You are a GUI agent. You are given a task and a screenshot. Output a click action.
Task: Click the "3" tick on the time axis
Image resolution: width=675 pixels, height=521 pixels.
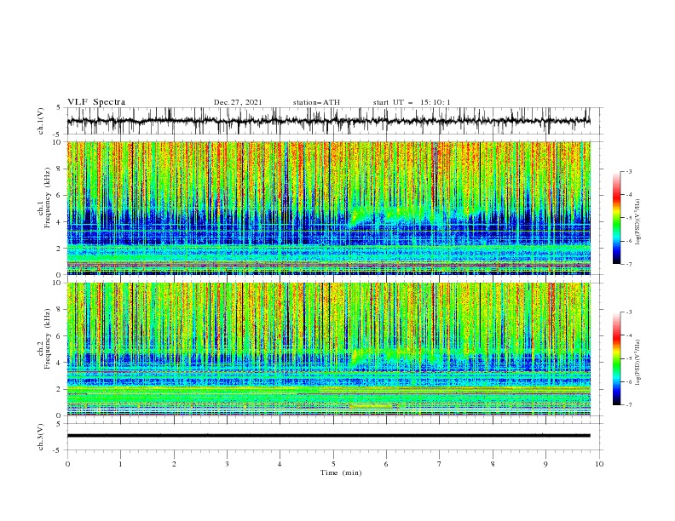coord(227,464)
